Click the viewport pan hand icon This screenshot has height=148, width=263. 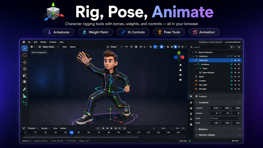coord(180,70)
